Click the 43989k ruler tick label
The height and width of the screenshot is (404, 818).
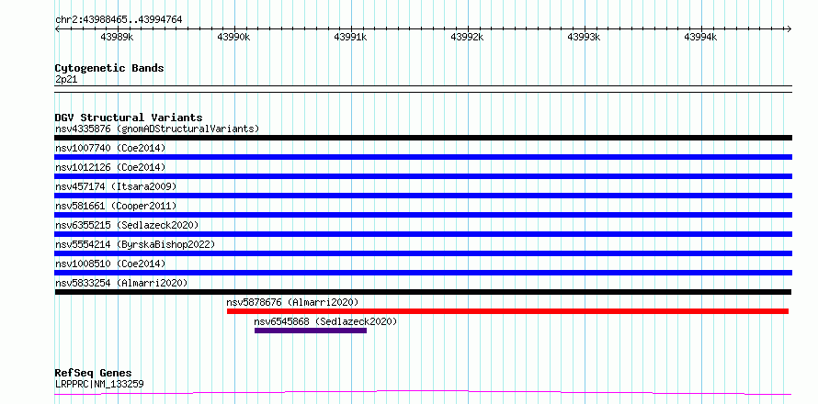(x=118, y=37)
